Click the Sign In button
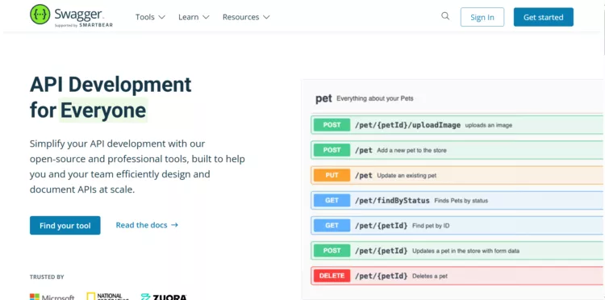605x300 pixels. click(482, 17)
